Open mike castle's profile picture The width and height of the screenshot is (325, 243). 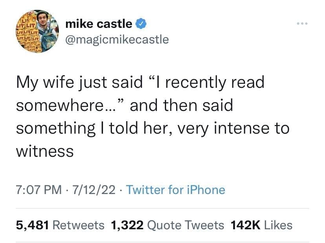37,31
